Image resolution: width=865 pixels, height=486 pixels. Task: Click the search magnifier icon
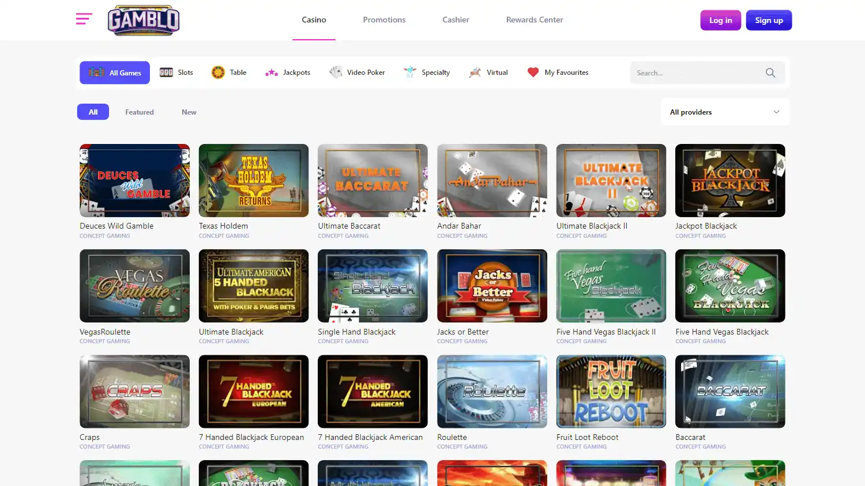(x=770, y=73)
